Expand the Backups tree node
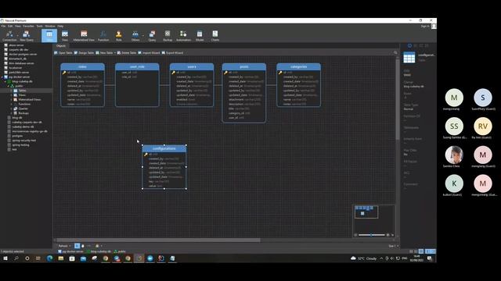 click(12, 113)
